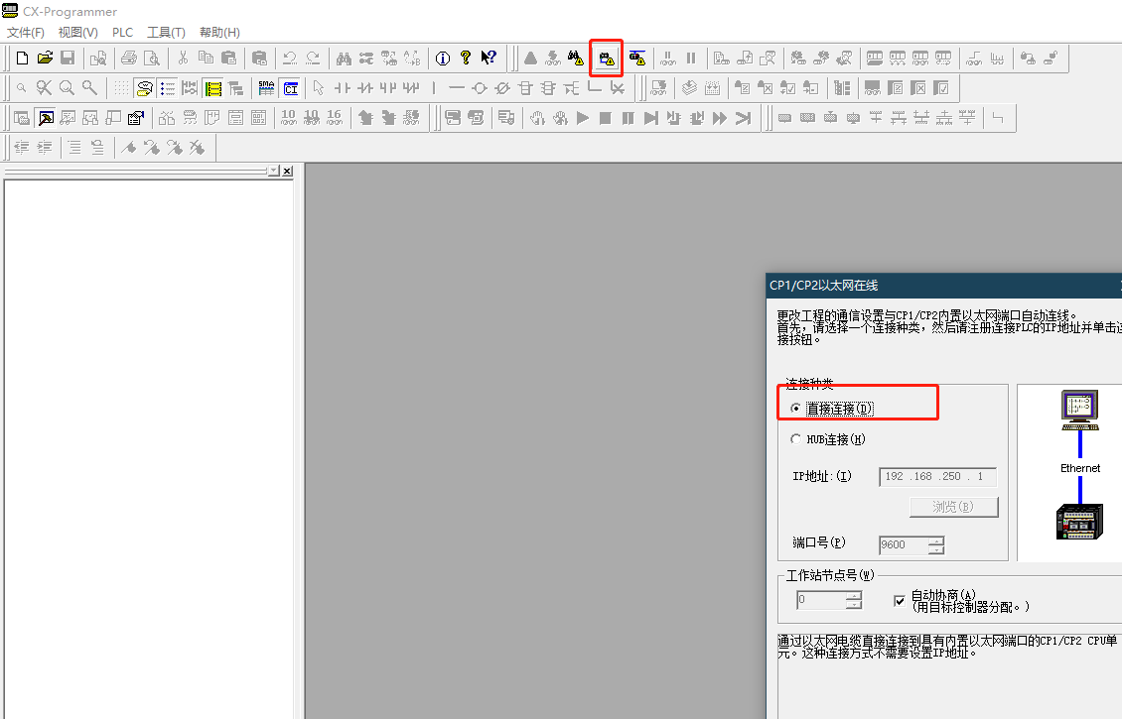Click the CP1/CP2 Ethernet online icon
Viewport: 1122px width, 719px height.
point(606,59)
